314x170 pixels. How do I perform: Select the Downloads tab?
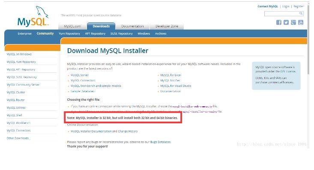pyautogui.click(x=101, y=26)
